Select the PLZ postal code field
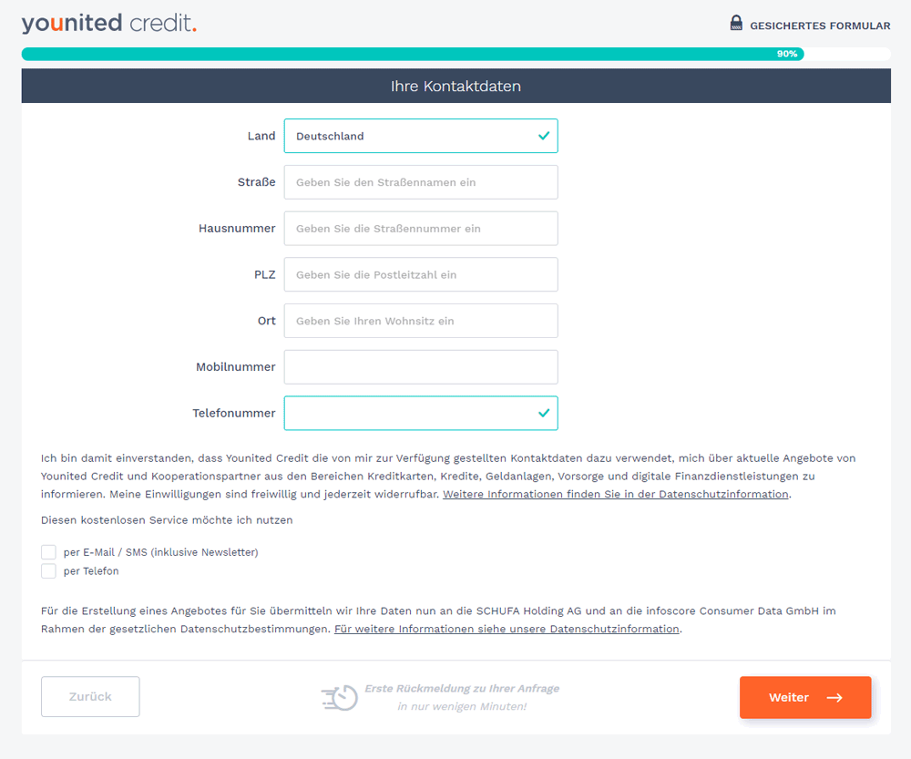Image resolution: width=911 pixels, height=759 pixels. [420, 274]
